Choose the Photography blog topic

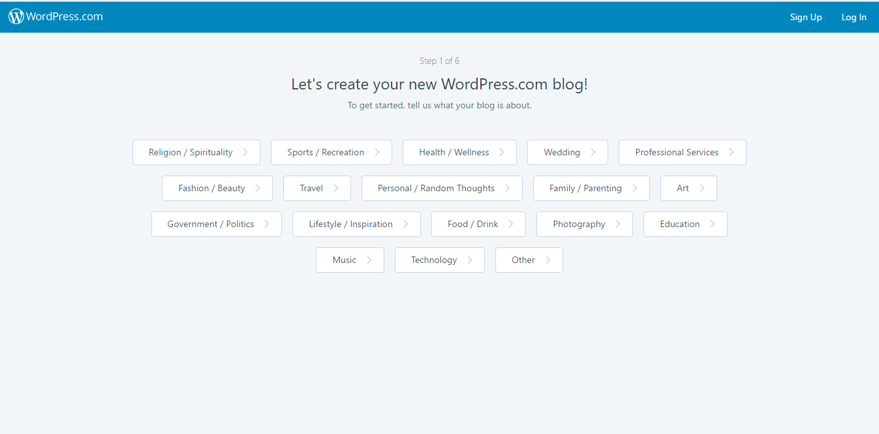coord(585,224)
